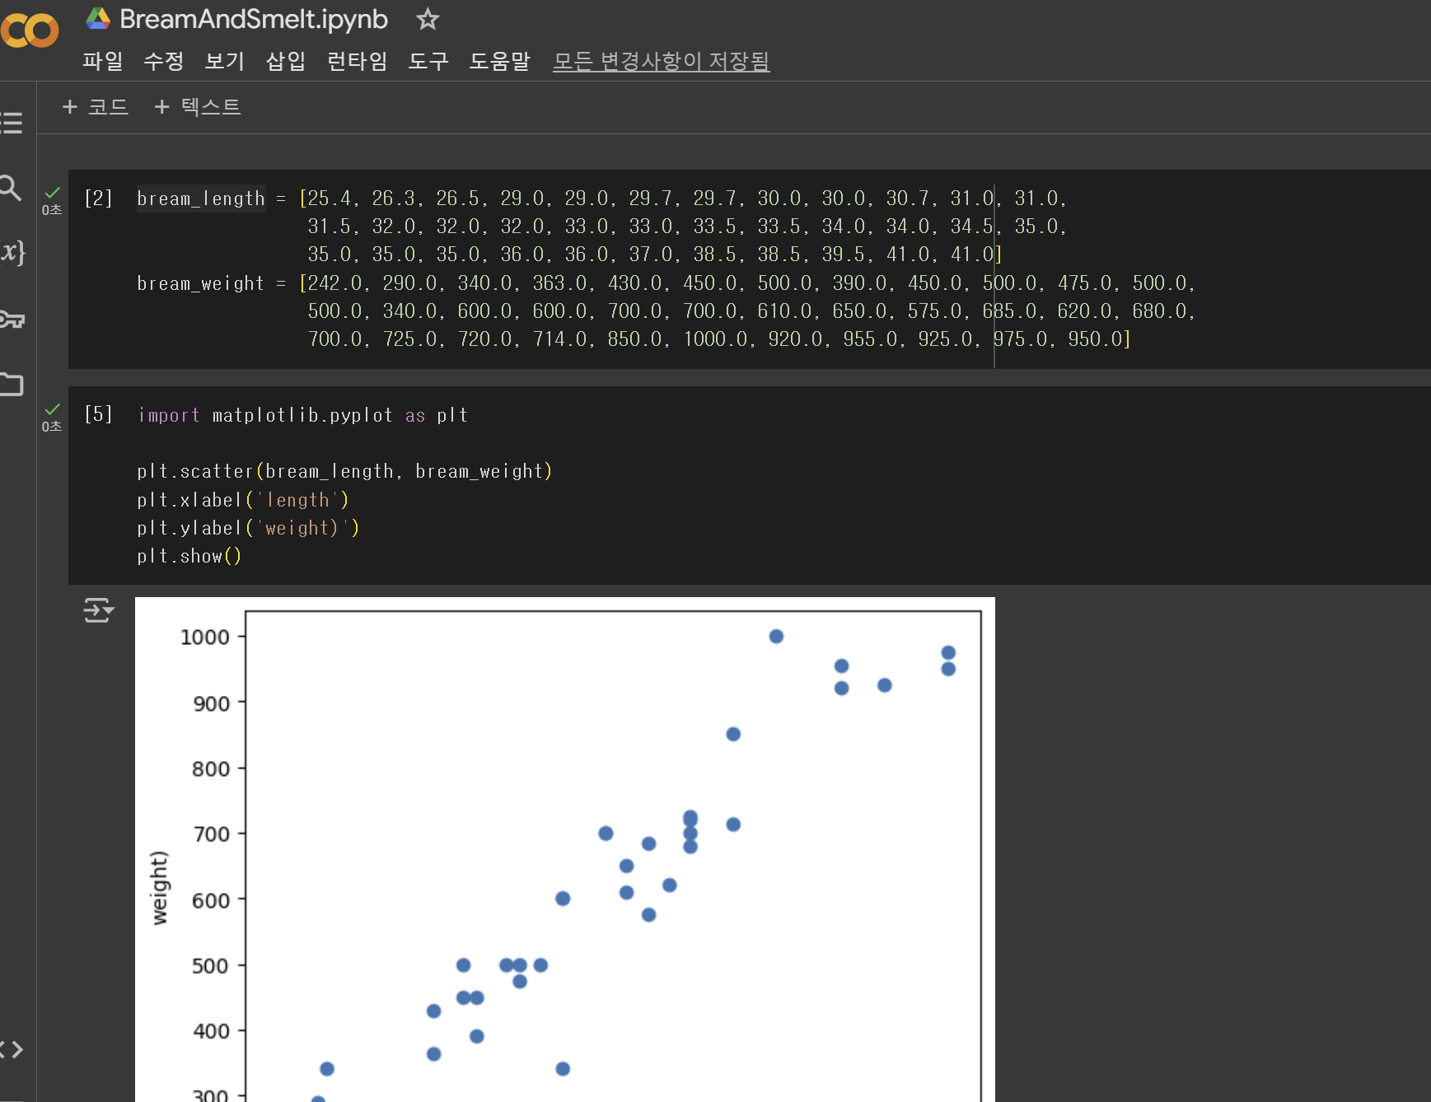The width and height of the screenshot is (1431, 1102).
Task: Click the Colab logo icon
Action: click(30, 31)
